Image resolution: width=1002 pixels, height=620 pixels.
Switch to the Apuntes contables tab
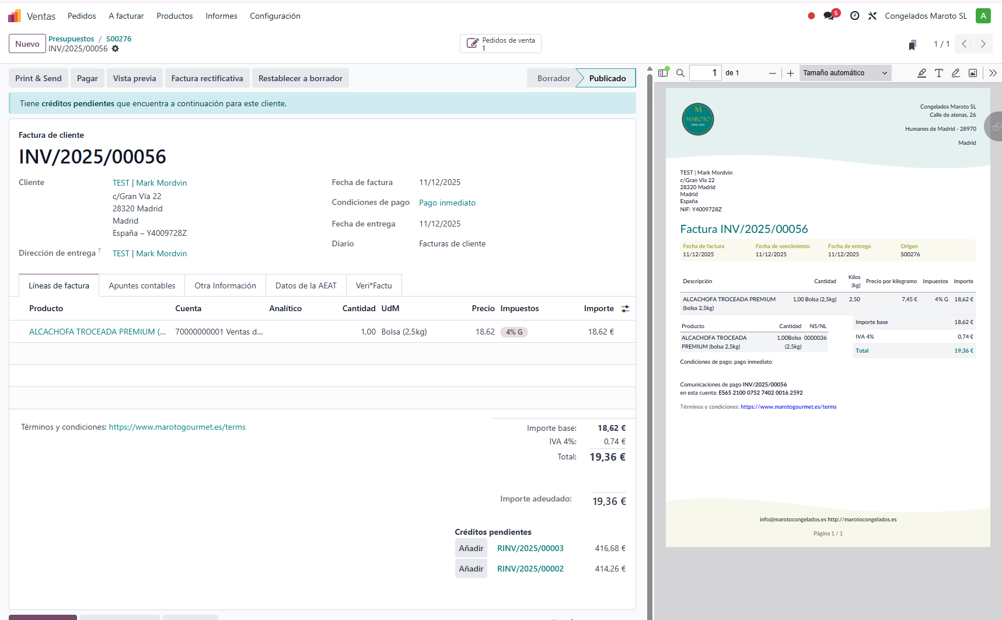pos(142,285)
